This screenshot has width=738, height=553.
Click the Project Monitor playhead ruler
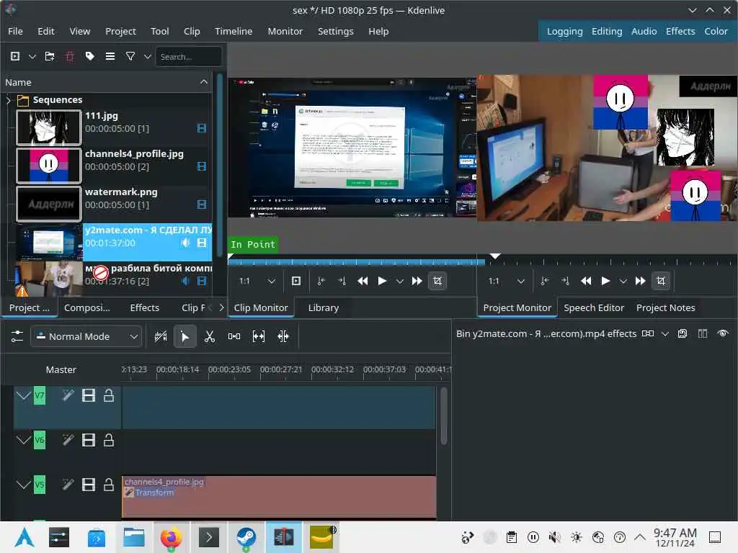click(x=607, y=260)
